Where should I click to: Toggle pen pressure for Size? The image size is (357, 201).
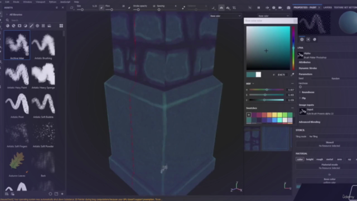(x=102, y=8)
